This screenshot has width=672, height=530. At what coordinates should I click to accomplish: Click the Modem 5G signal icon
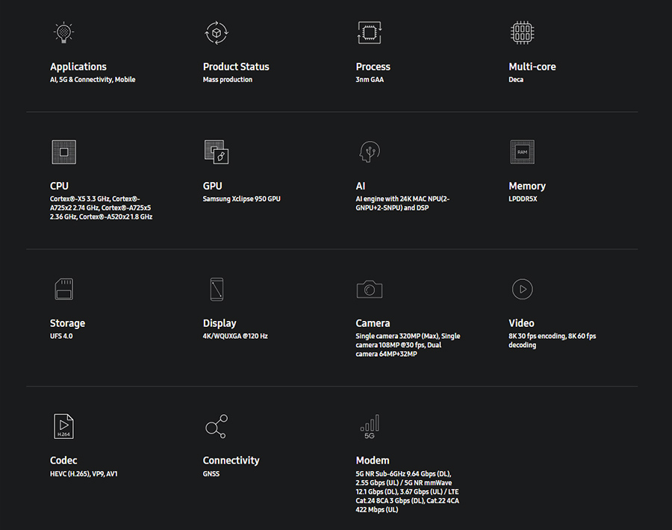click(370, 426)
